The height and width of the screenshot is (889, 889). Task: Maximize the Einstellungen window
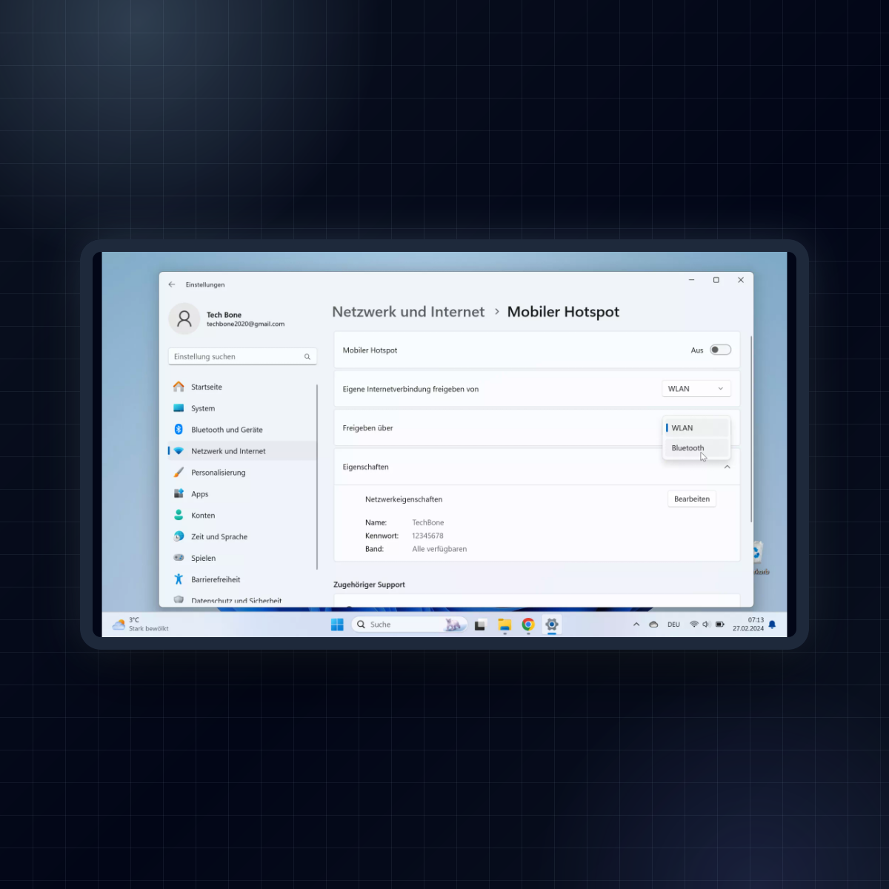coord(716,280)
